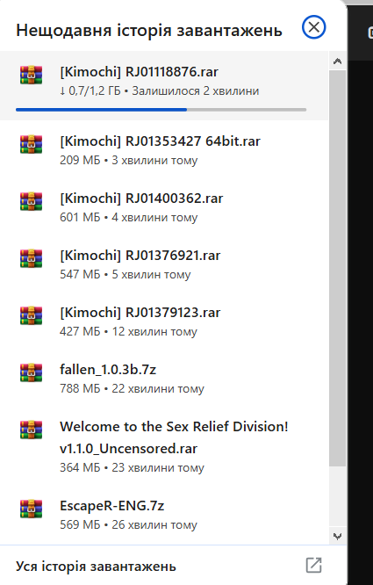Click archive icon for RJ01353427 64bit.rar
This screenshot has width=373, height=585.
31,144
